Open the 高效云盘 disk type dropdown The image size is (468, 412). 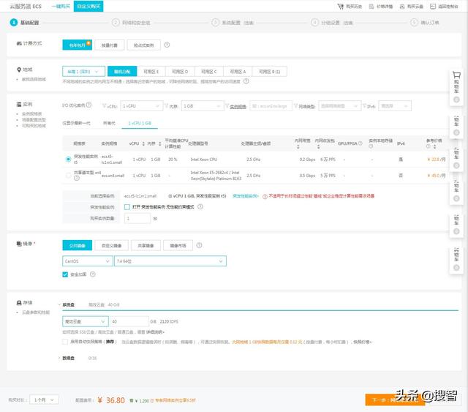tap(85, 321)
